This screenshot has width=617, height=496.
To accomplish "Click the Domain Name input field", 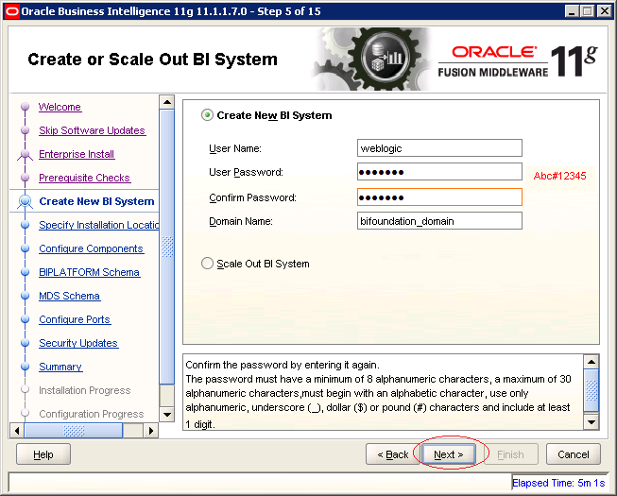I will [x=439, y=221].
